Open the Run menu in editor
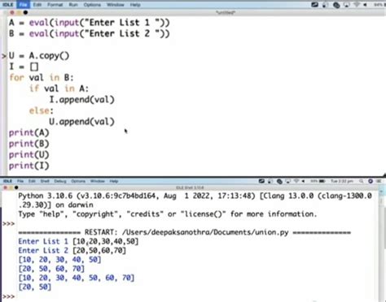Viewport: 386px width, 302px height. coord(73,5)
